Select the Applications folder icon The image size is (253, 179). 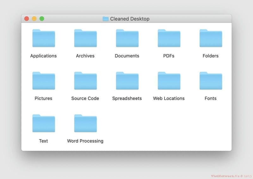44,39
